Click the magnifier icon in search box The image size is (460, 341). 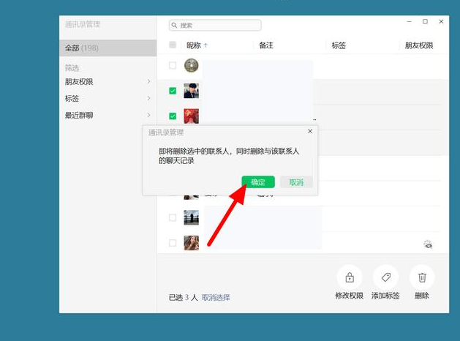point(175,26)
